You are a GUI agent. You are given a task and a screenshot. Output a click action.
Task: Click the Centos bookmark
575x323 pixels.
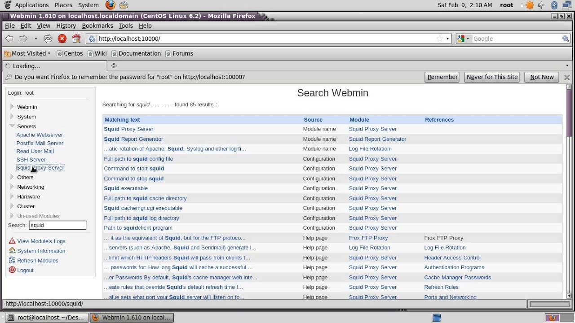[x=70, y=53]
